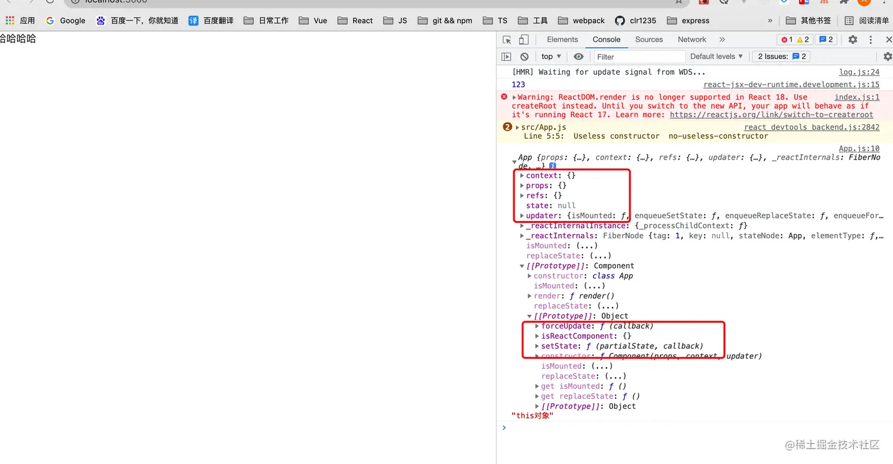893x464 pixels.
Task: Expand the updater property
Action: [522, 216]
